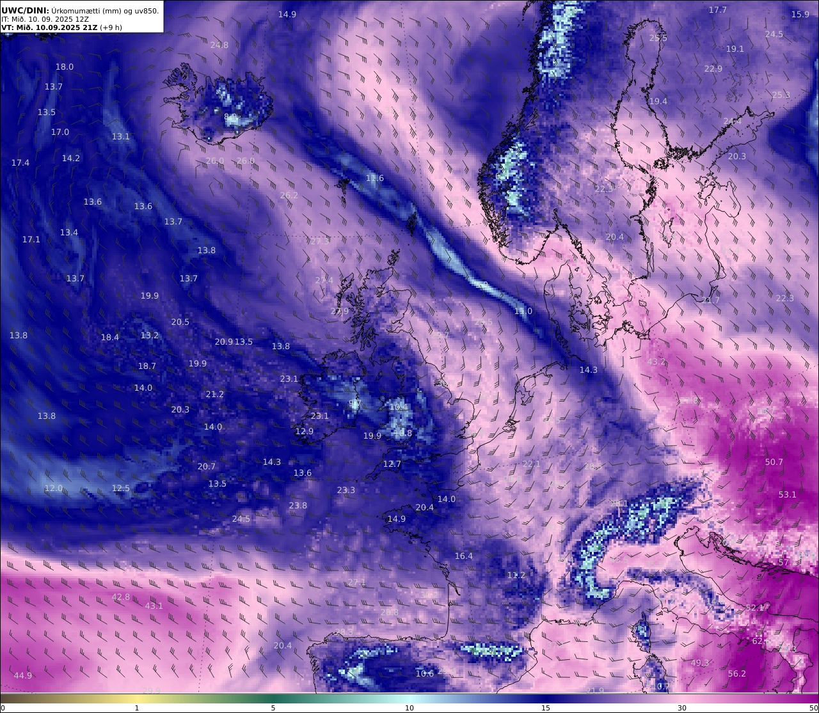Click the 18.7 value on the map
The width and height of the screenshot is (819, 713).
[147, 366]
